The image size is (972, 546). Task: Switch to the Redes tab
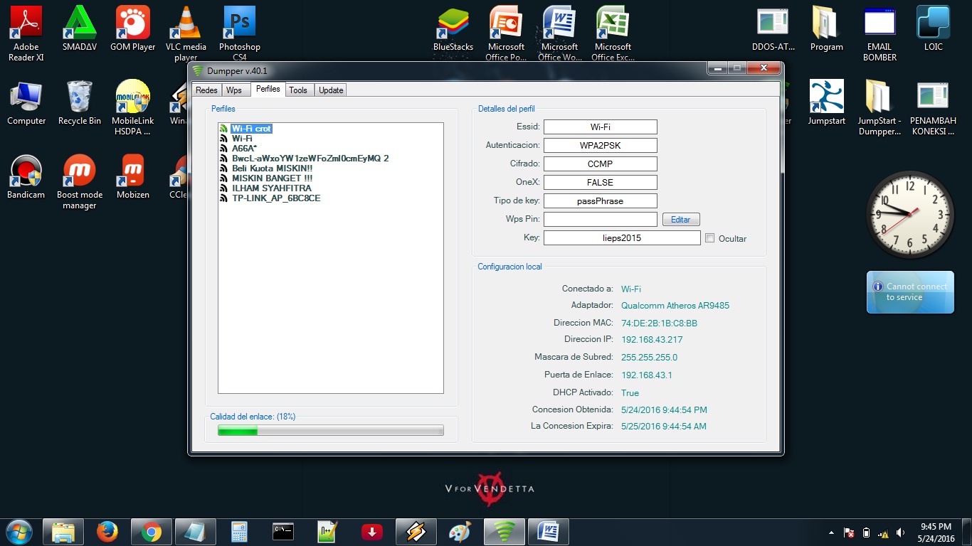(206, 90)
